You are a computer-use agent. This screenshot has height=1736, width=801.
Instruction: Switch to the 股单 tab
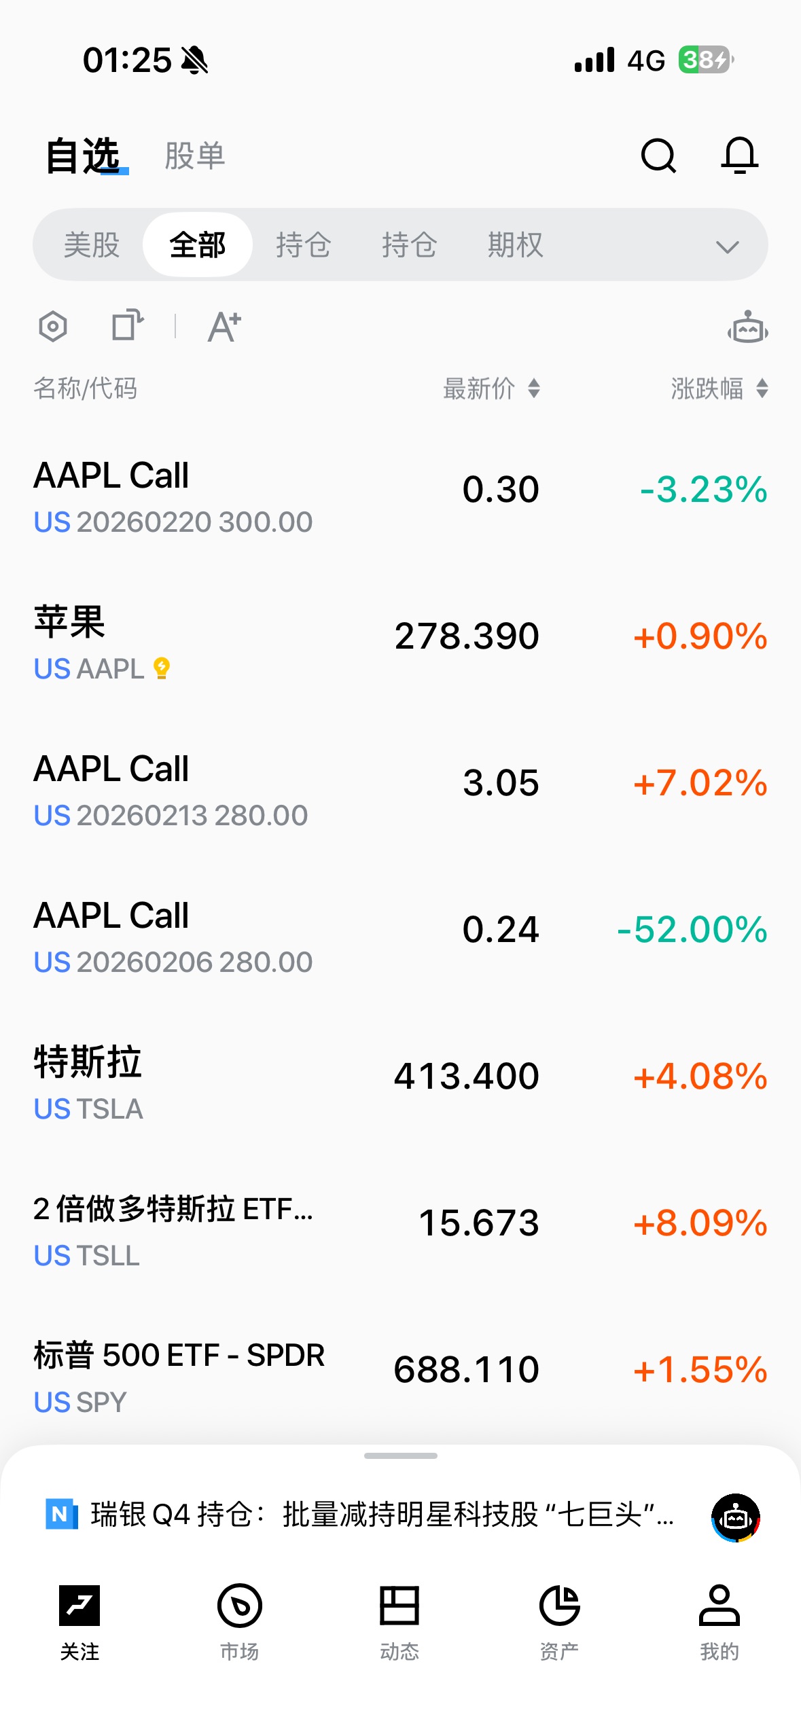click(x=194, y=156)
